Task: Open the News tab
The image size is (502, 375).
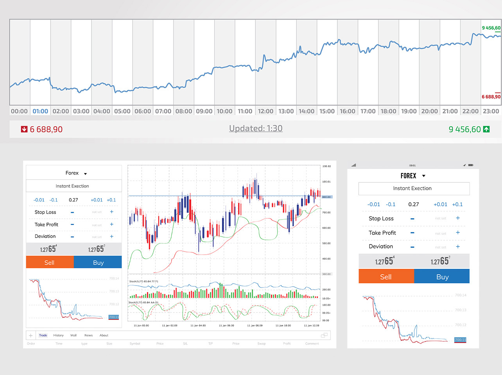Action: click(89, 336)
